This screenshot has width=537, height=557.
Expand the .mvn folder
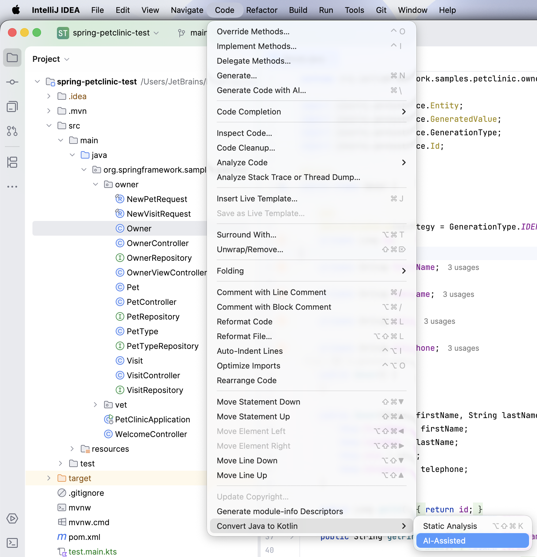49,111
